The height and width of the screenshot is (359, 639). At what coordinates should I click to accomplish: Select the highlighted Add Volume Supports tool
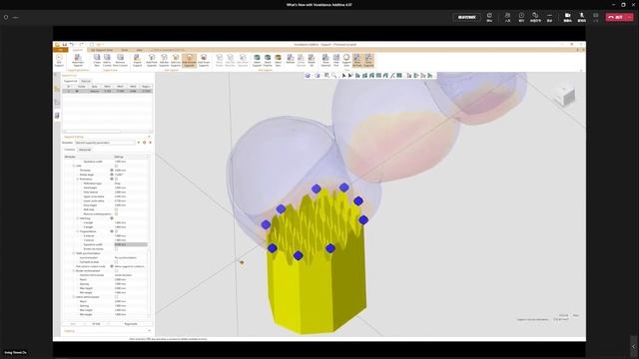(189, 60)
